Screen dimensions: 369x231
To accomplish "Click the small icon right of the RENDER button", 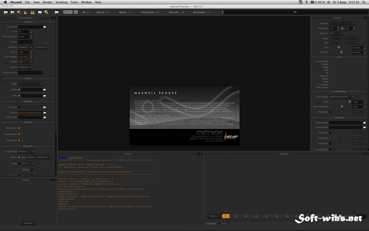I will pyautogui.click(x=76, y=12).
